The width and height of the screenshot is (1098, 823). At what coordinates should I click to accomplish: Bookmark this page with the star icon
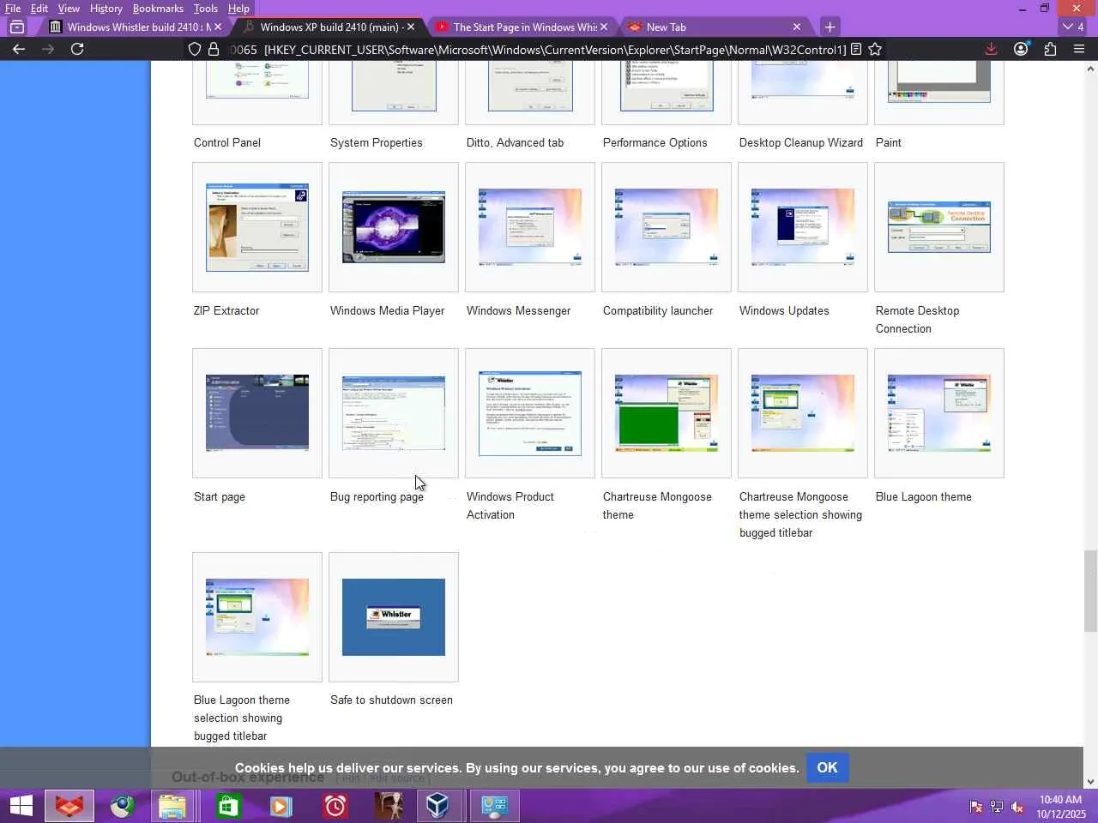tap(875, 49)
